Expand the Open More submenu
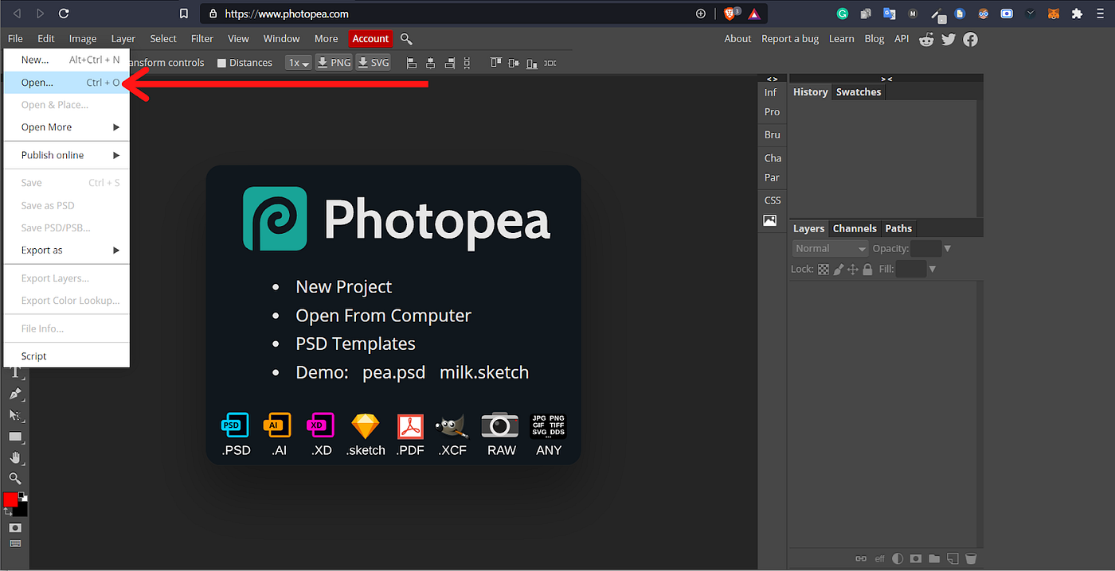 pyautogui.click(x=67, y=127)
